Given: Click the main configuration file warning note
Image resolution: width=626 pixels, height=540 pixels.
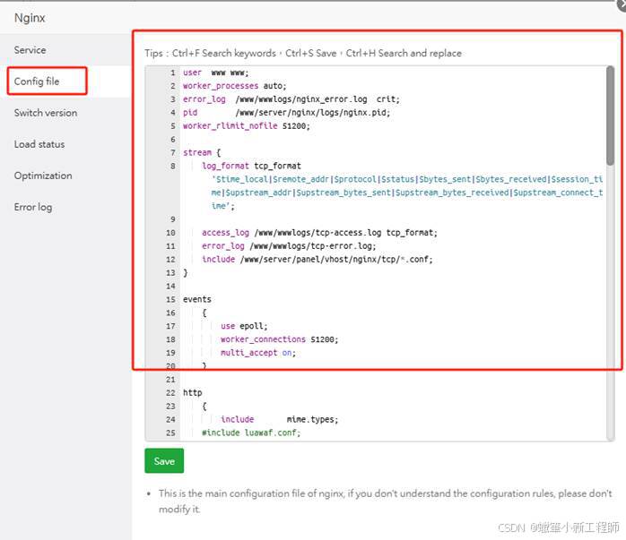Looking at the screenshot, I should click(x=385, y=501).
